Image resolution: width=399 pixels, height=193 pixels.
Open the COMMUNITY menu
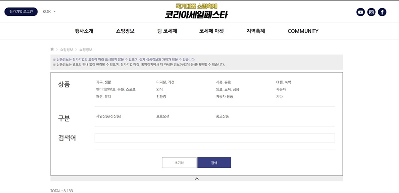[x=303, y=31]
